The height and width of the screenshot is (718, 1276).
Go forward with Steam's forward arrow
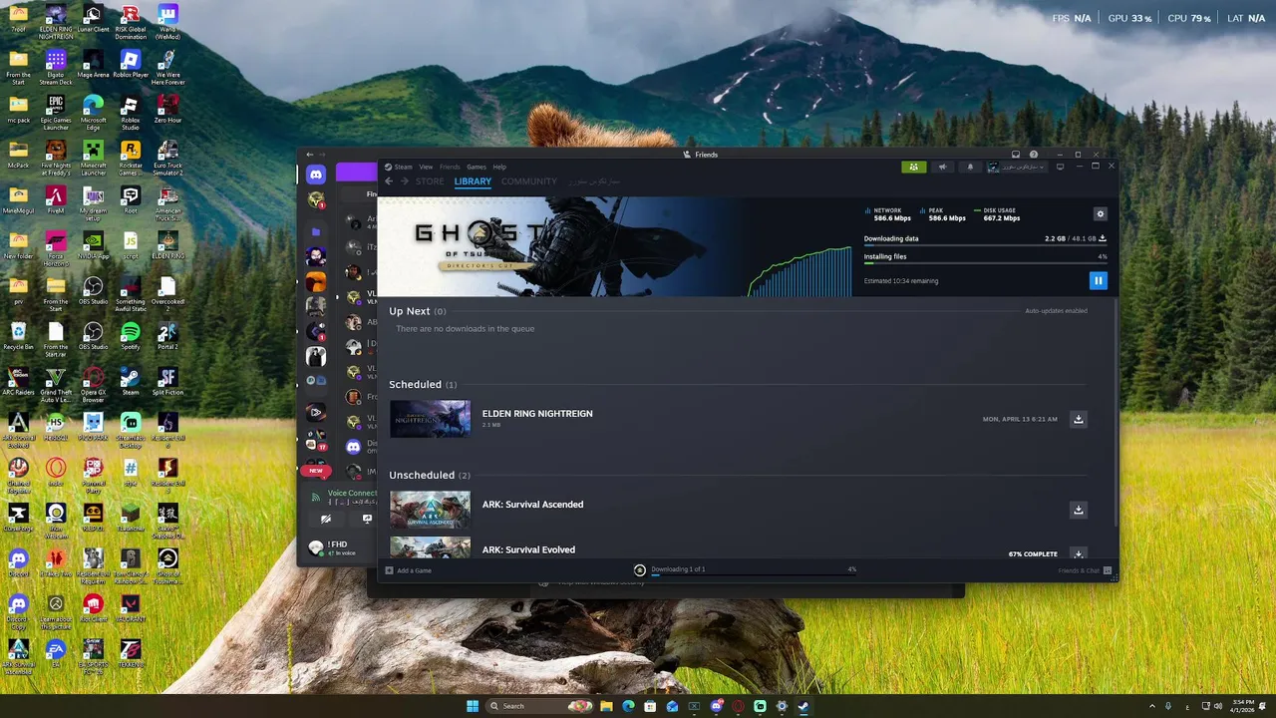[x=403, y=181]
